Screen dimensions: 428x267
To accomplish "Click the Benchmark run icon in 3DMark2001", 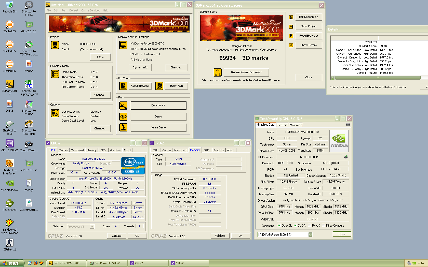I will pyautogui.click(x=123, y=105).
